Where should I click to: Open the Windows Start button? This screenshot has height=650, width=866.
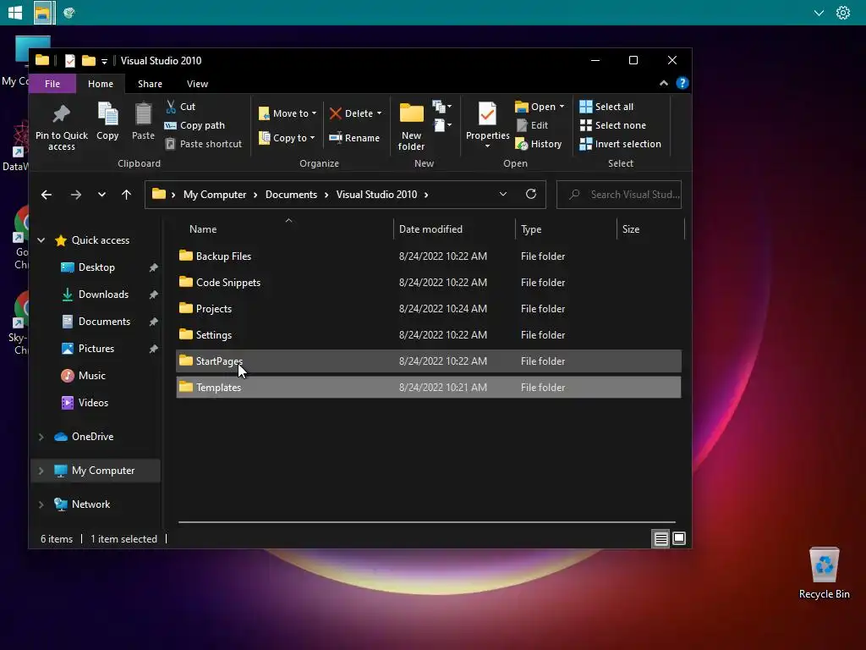(x=15, y=12)
